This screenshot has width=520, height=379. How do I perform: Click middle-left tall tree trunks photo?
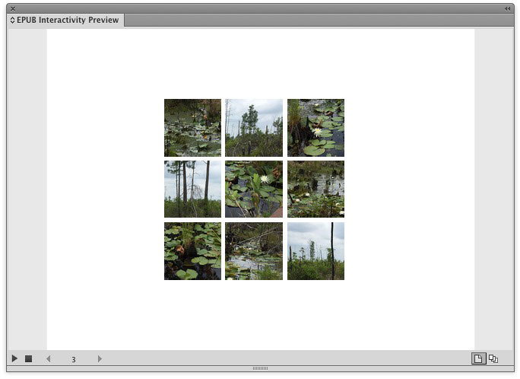(192, 189)
